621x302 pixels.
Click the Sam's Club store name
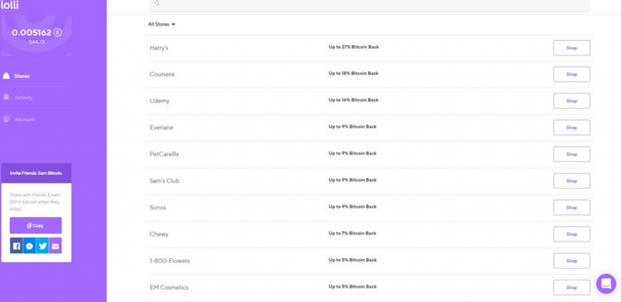164,181
